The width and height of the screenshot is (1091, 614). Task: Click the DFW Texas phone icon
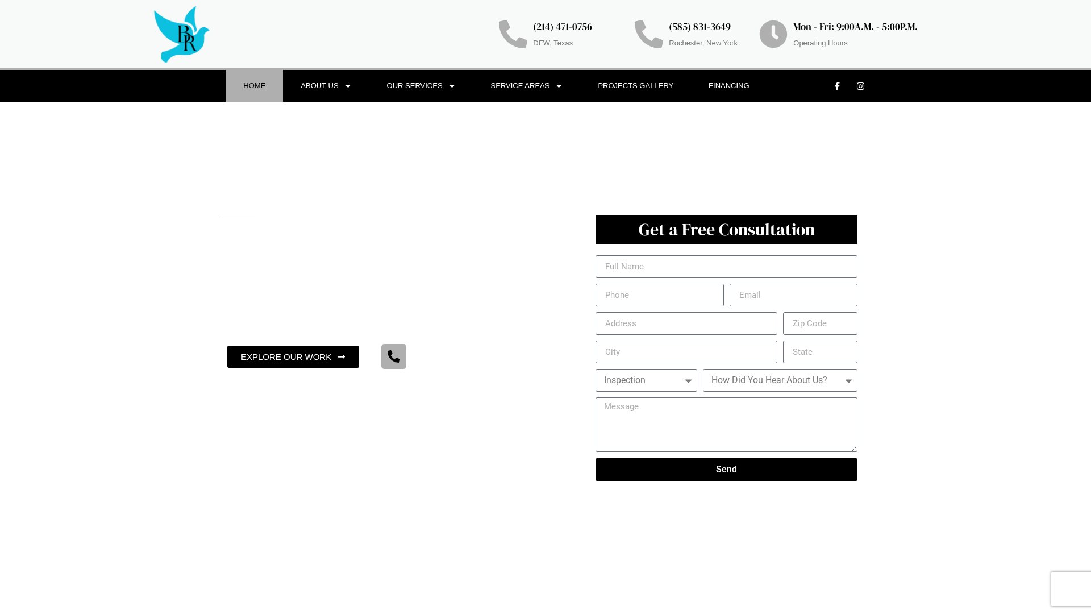[x=513, y=34]
